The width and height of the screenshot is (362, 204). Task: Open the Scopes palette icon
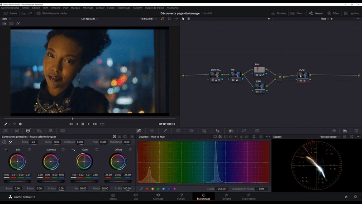[x=345, y=131]
